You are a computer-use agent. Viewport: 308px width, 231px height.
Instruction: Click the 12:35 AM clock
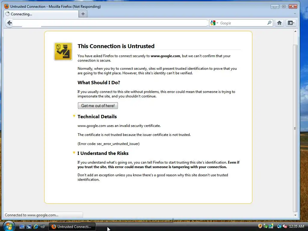click(x=296, y=226)
